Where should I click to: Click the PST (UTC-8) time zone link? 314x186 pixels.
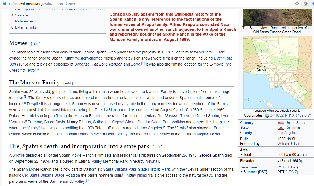click(287, 167)
